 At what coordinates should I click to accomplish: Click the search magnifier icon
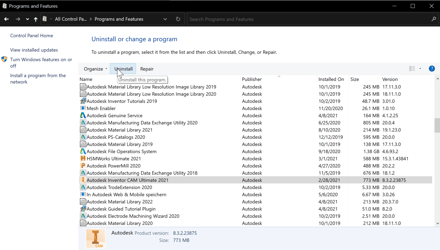[x=434, y=19]
